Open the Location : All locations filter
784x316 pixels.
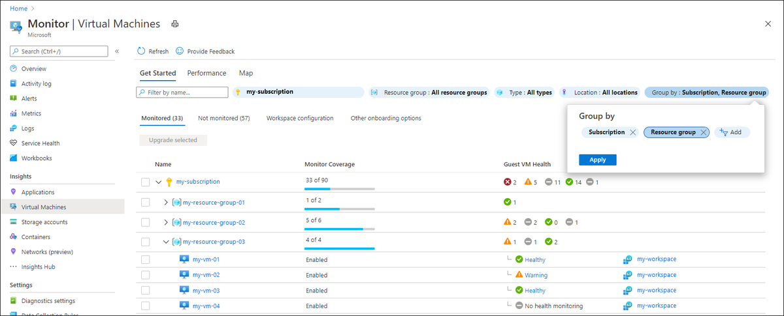(600, 93)
